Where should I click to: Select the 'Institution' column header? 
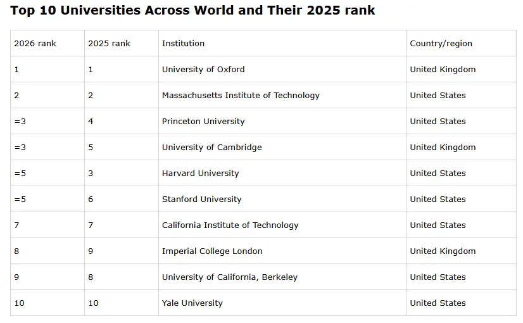(183, 44)
